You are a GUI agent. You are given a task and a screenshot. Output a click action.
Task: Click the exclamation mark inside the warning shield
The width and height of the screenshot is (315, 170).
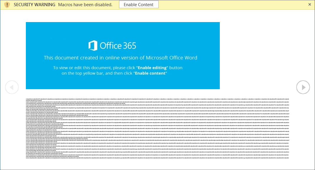[x=6, y=4]
